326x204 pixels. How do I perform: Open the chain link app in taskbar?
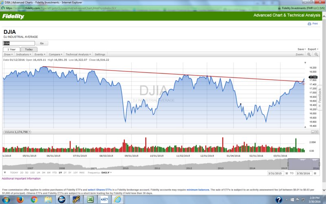pos(76,200)
